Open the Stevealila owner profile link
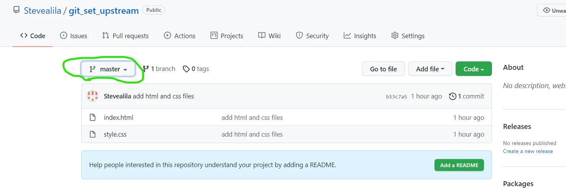 pos(42,11)
